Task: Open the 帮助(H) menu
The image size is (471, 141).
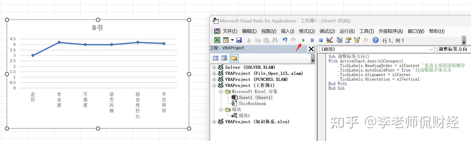Action: 437,31
